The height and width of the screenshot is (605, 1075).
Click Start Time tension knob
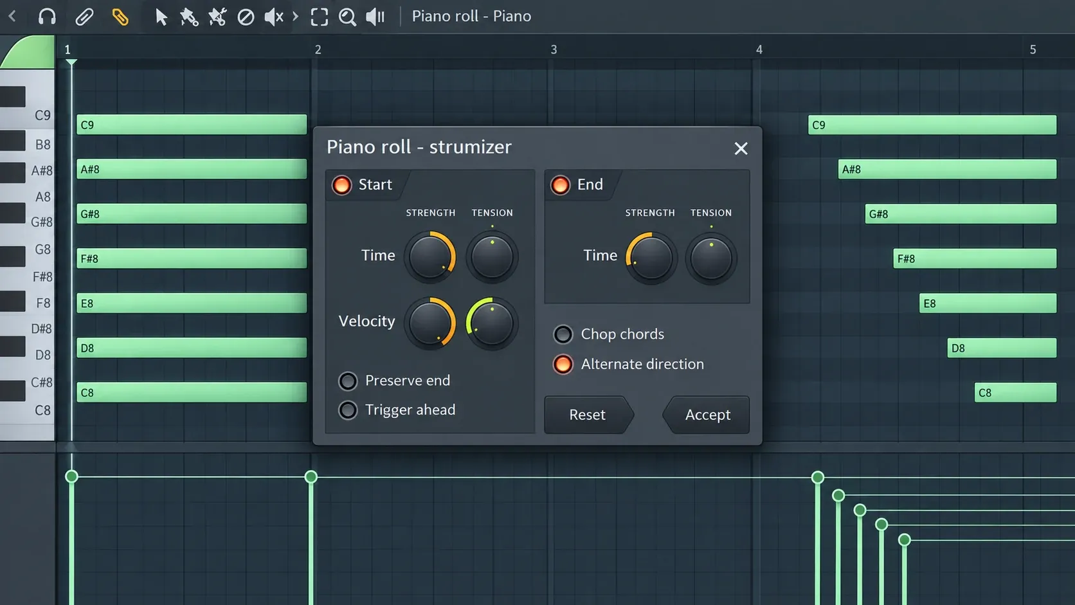(x=492, y=257)
